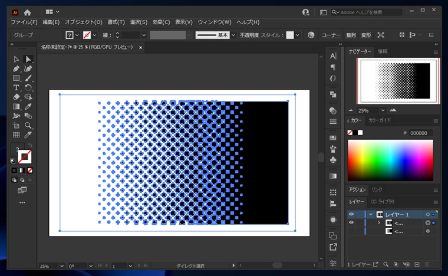Open the Asset Export panel icon
The width and height of the screenshot is (448, 276).
click(333, 247)
